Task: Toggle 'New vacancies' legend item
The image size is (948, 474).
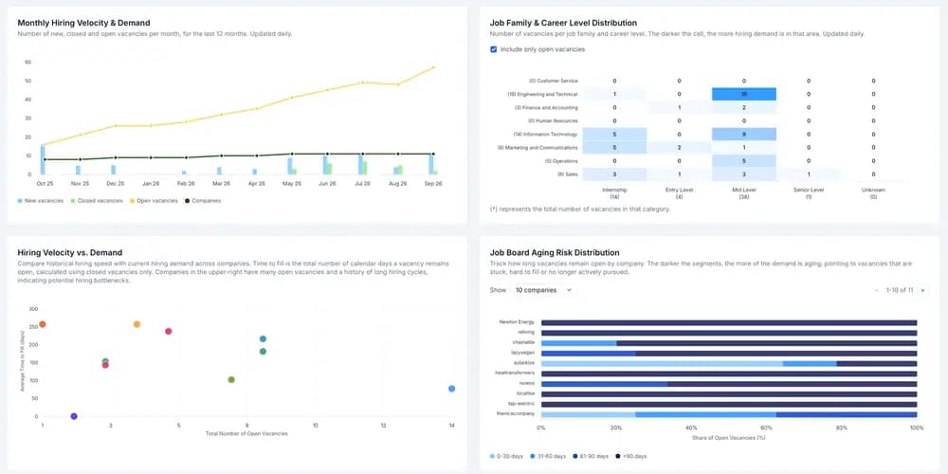Action: click(x=41, y=201)
